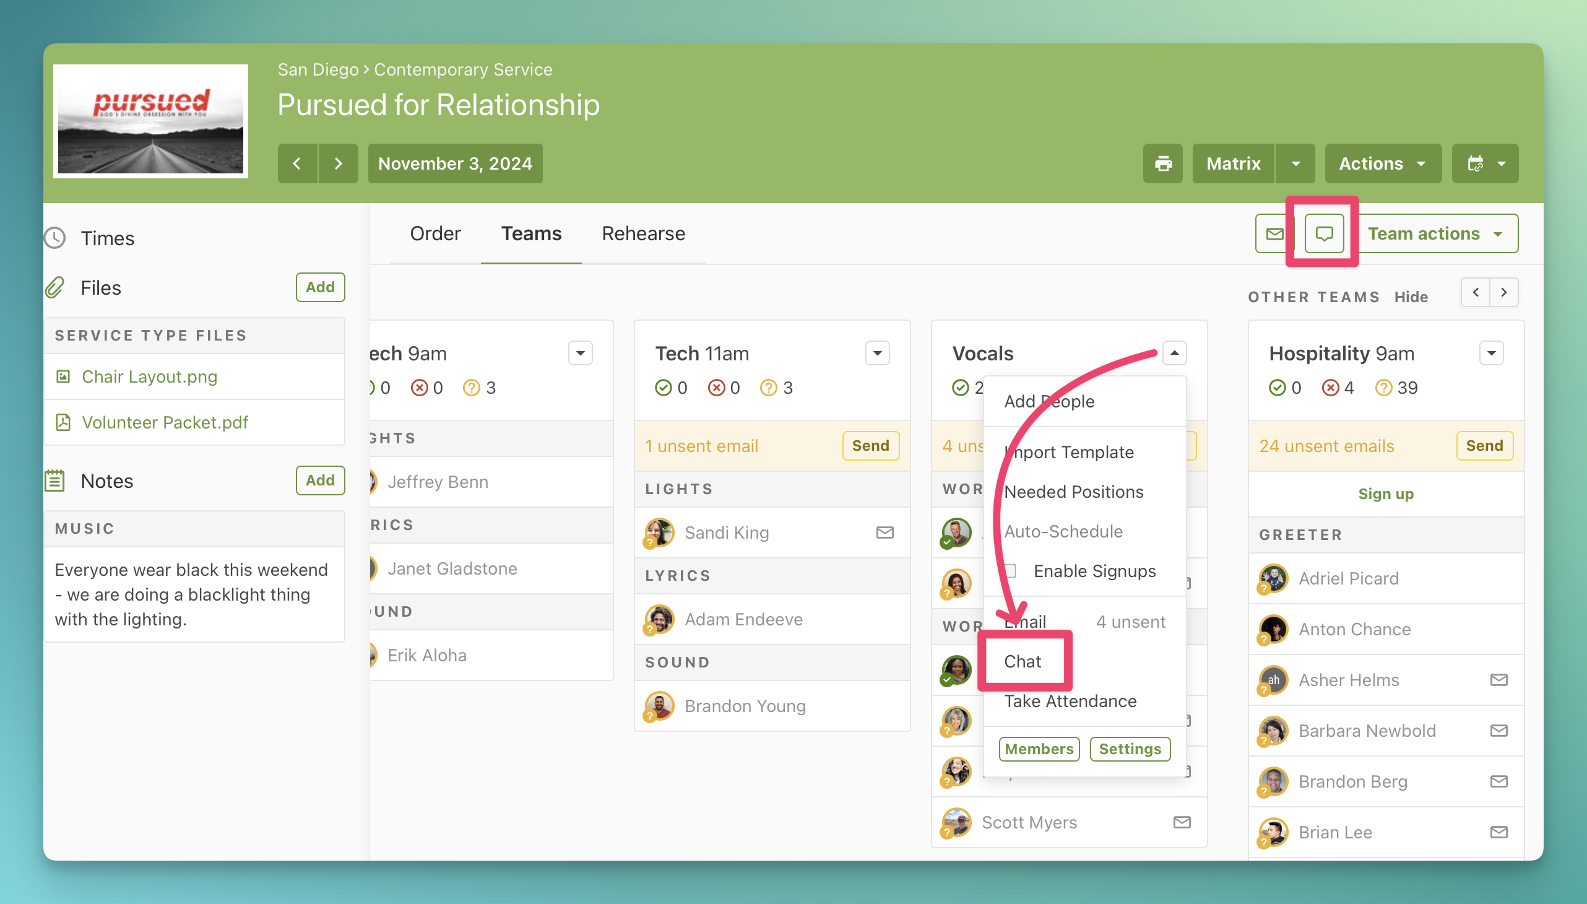Hide the Other Teams section
This screenshot has height=904, width=1587.
1410,297
